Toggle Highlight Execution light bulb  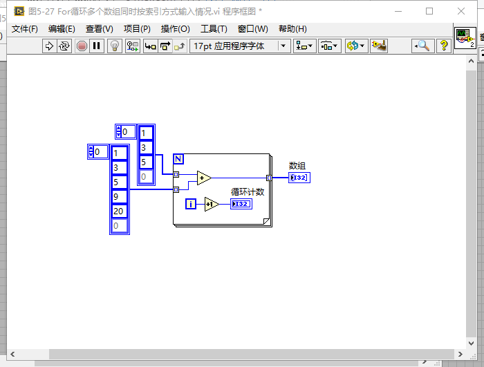115,46
